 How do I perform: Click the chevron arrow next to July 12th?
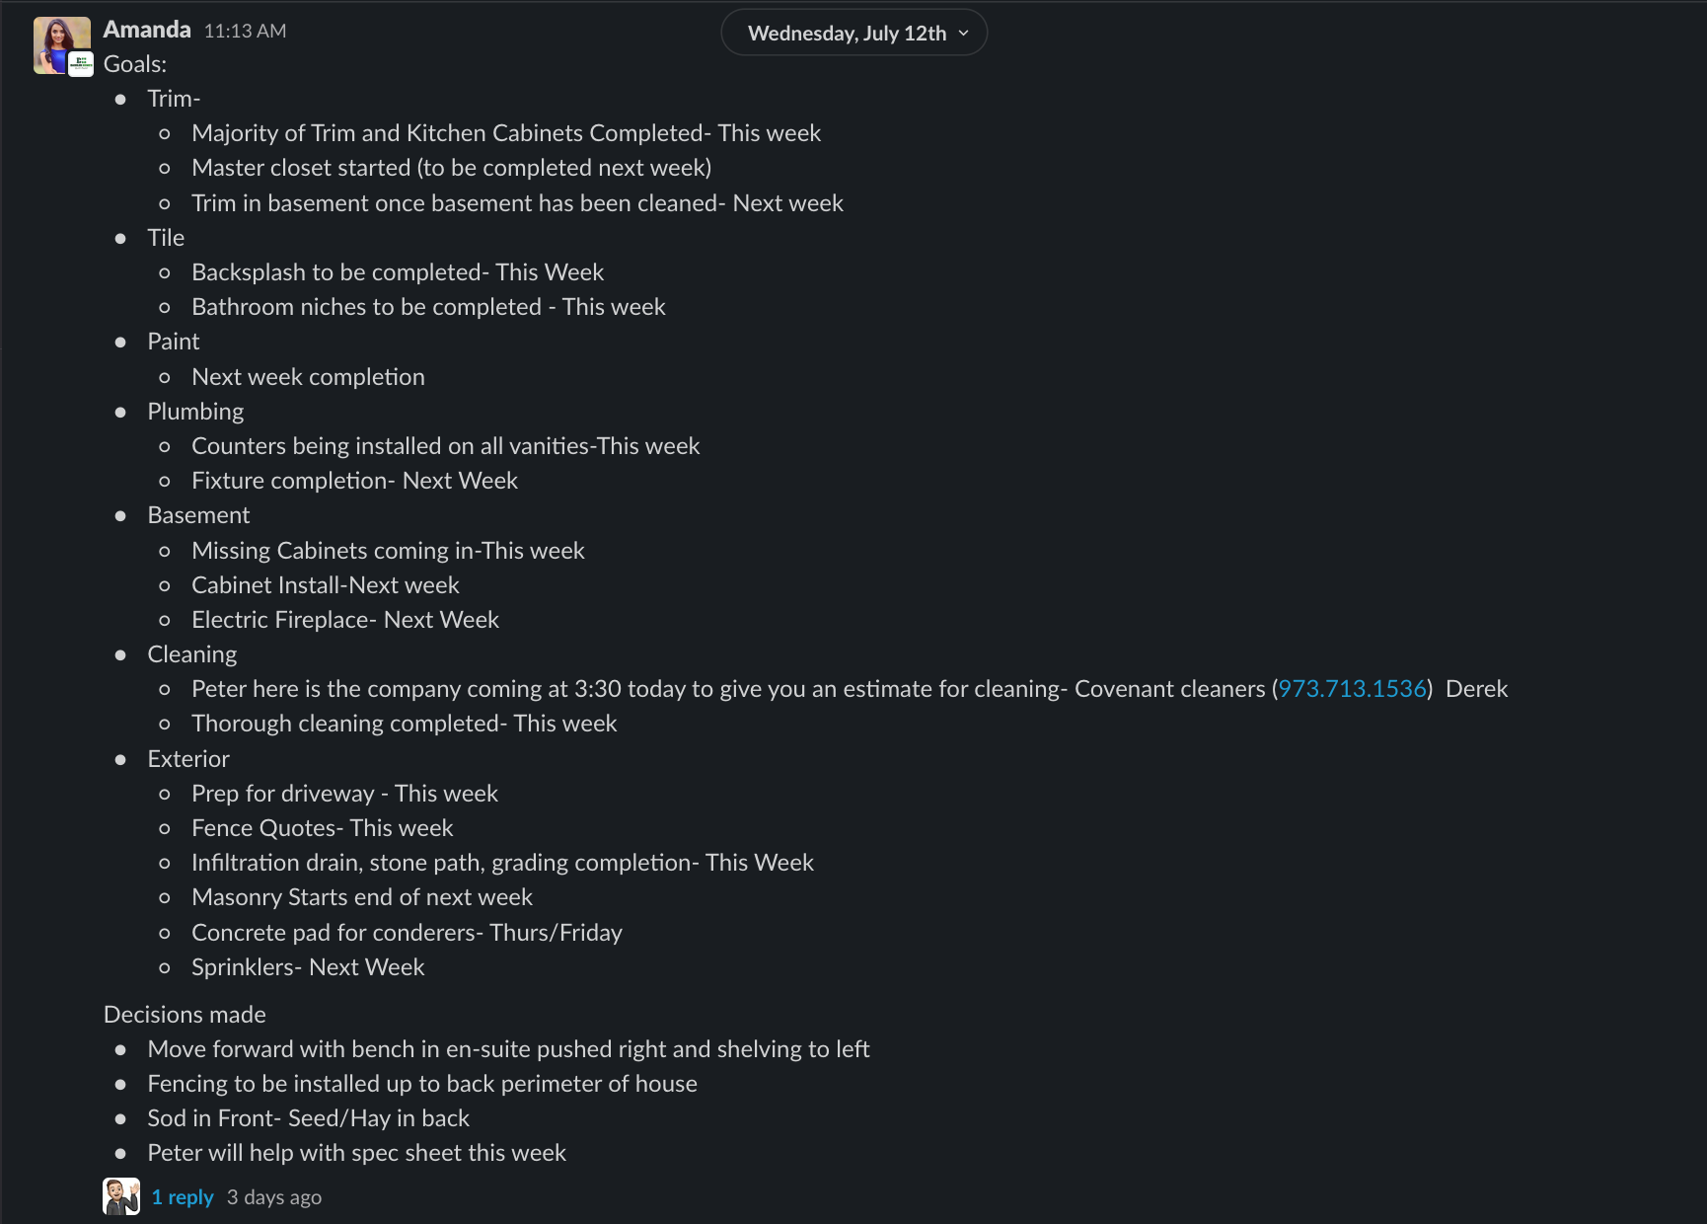(x=964, y=34)
